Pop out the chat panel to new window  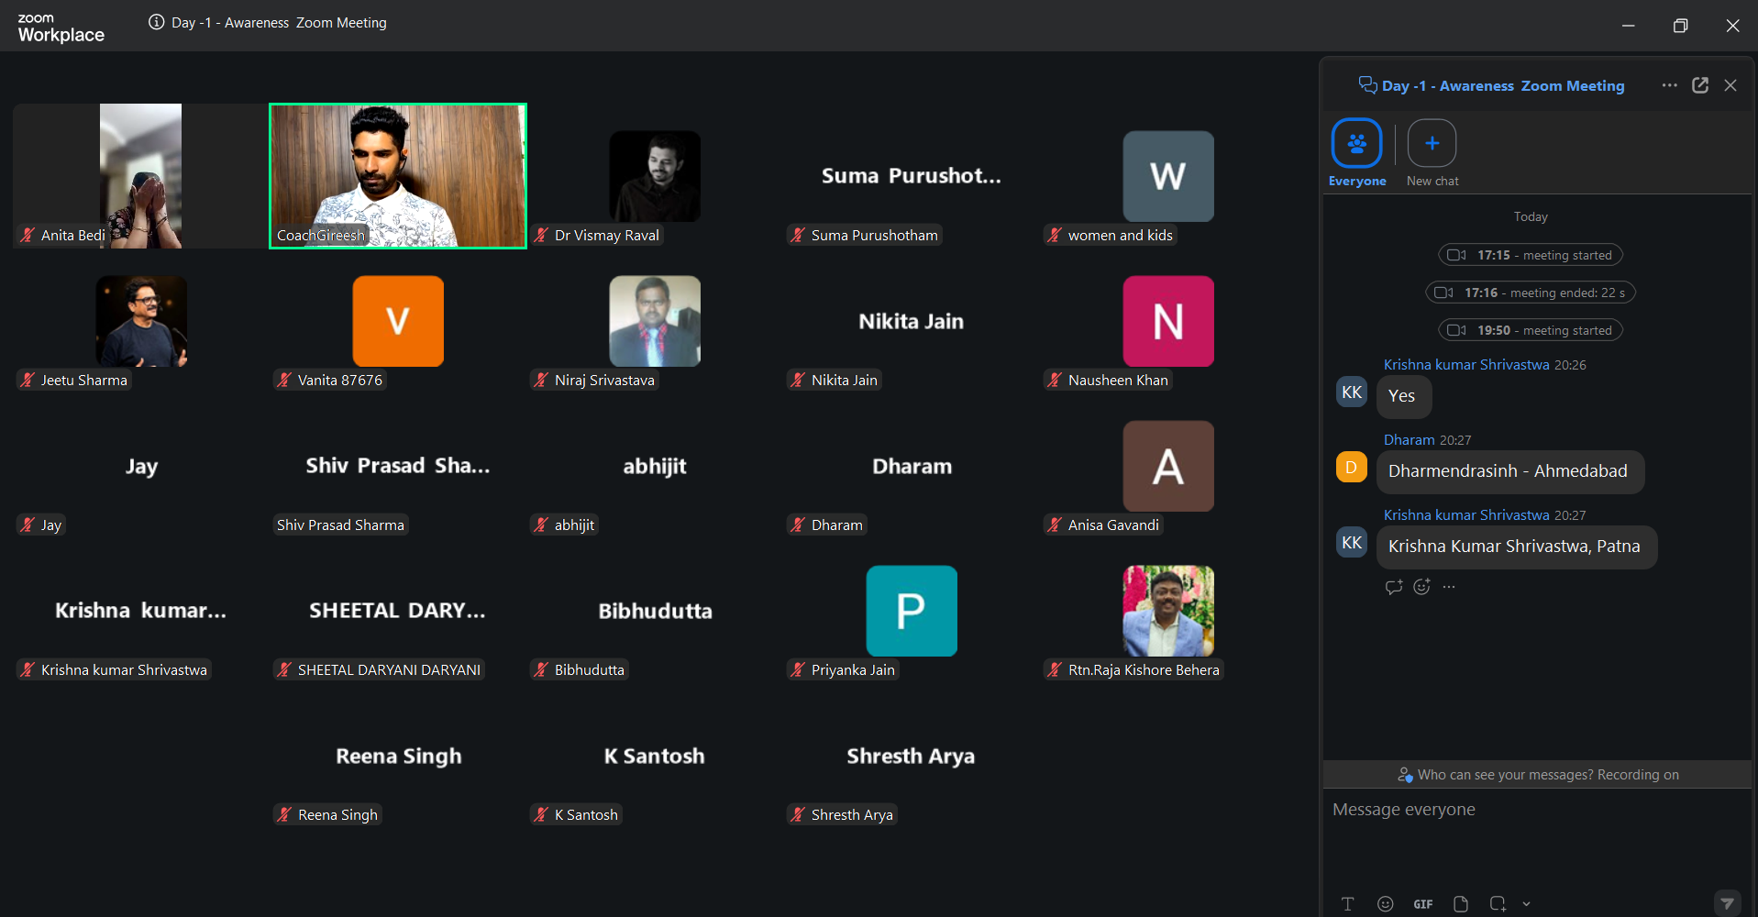1700,85
